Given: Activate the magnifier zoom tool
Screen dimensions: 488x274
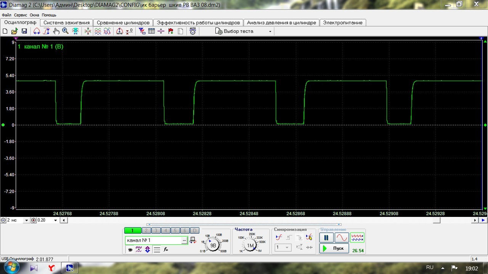Looking at the screenshot, I should click(x=65, y=31).
